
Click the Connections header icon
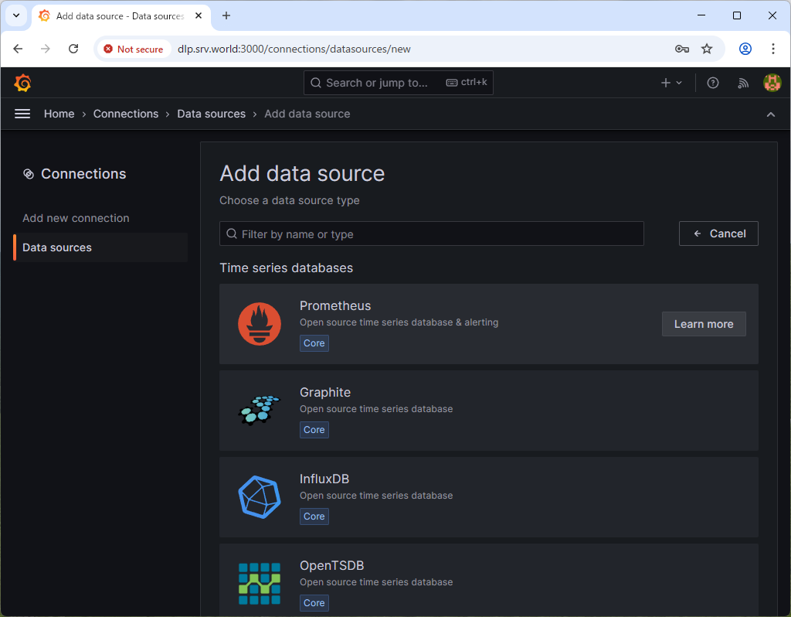tap(29, 174)
